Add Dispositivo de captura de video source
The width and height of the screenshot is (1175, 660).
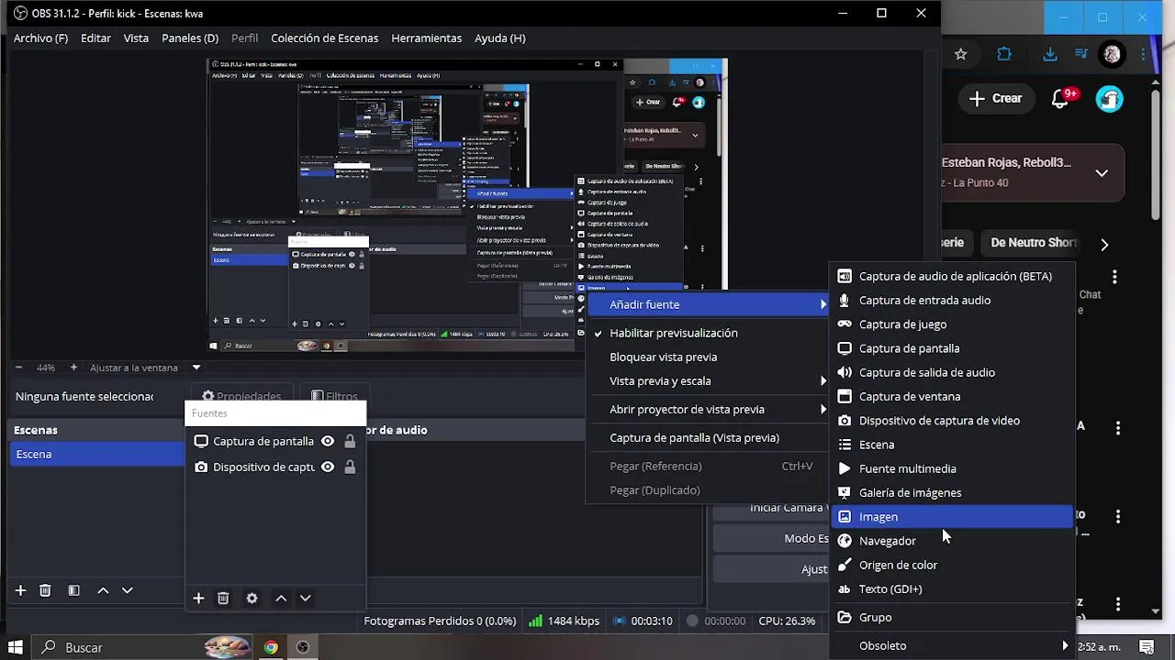[952, 420]
